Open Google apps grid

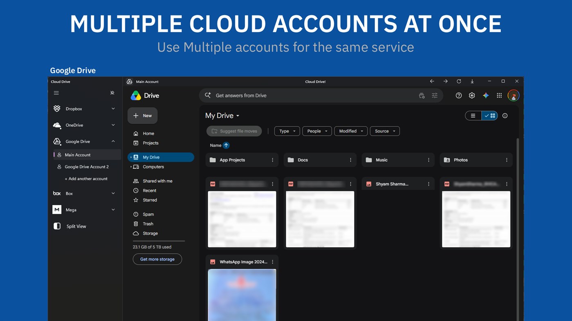coord(499,95)
